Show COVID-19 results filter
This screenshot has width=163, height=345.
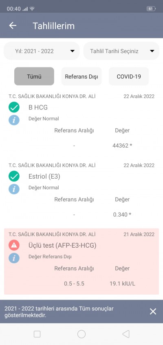(x=129, y=76)
